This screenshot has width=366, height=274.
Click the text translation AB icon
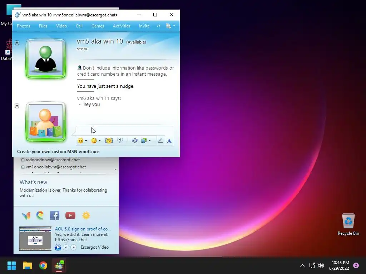pyautogui.click(x=135, y=141)
